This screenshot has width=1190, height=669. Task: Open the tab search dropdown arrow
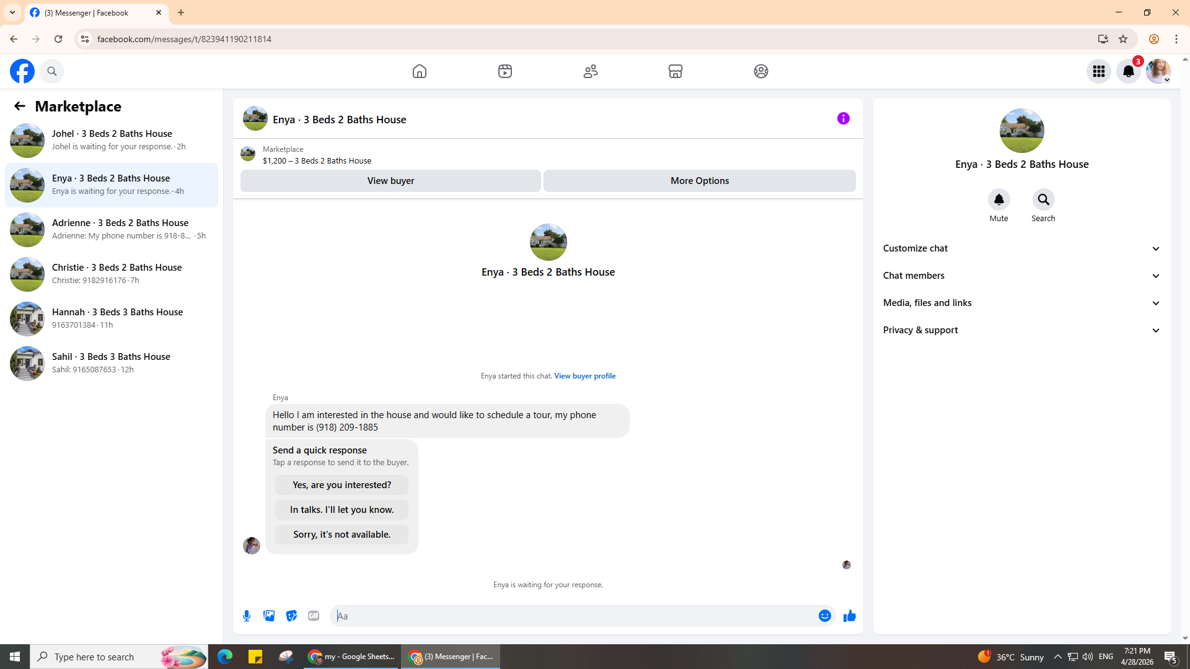(x=12, y=12)
